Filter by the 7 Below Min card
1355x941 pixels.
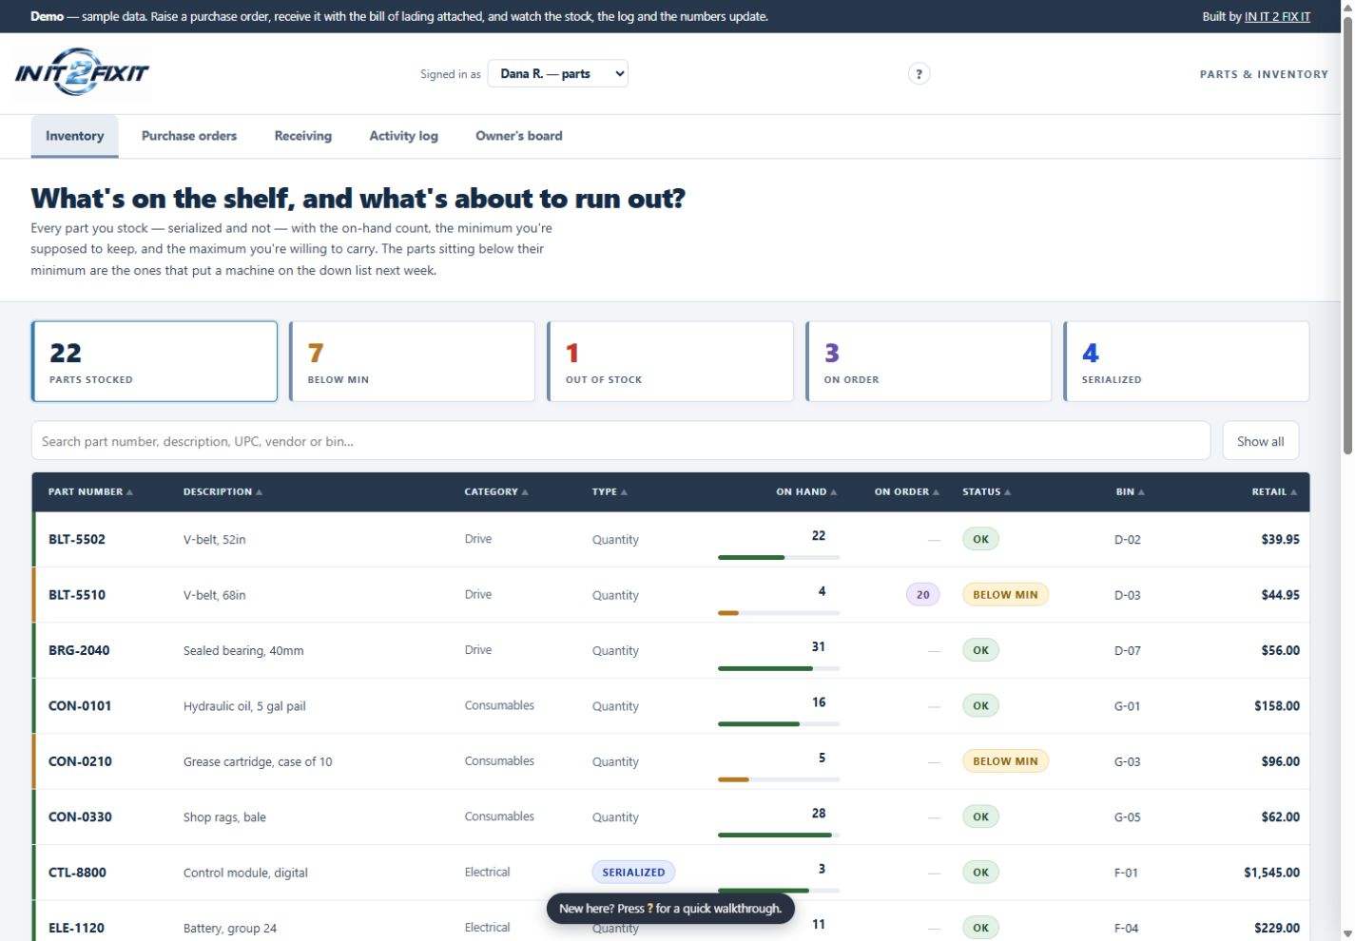[413, 361]
